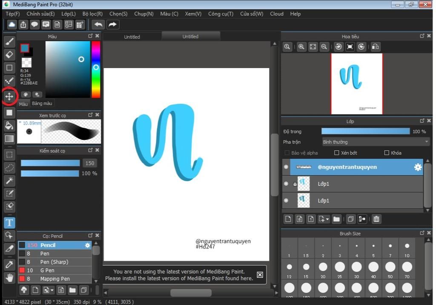436x305 pixels.
Task: Open Tệp(F) menu
Action: click(12, 14)
